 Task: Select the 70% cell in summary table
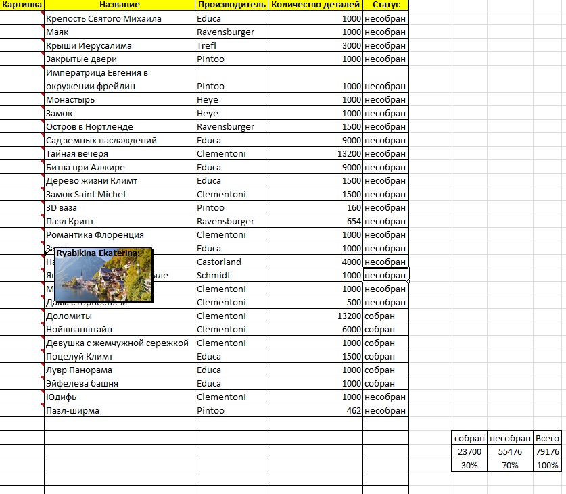point(509,465)
